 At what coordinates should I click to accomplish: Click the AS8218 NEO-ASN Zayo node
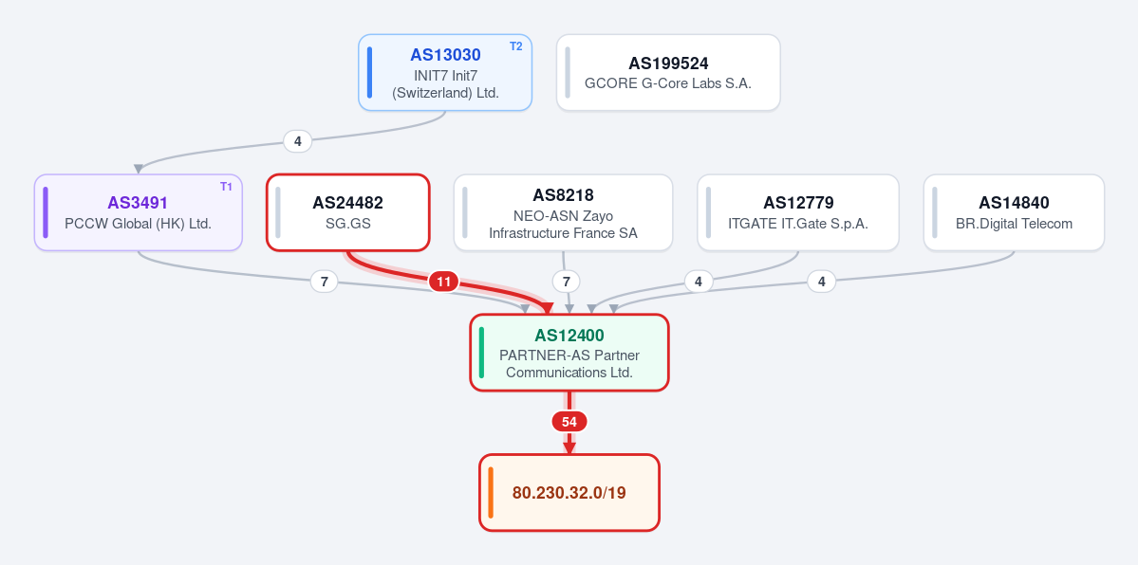[x=563, y=212]
